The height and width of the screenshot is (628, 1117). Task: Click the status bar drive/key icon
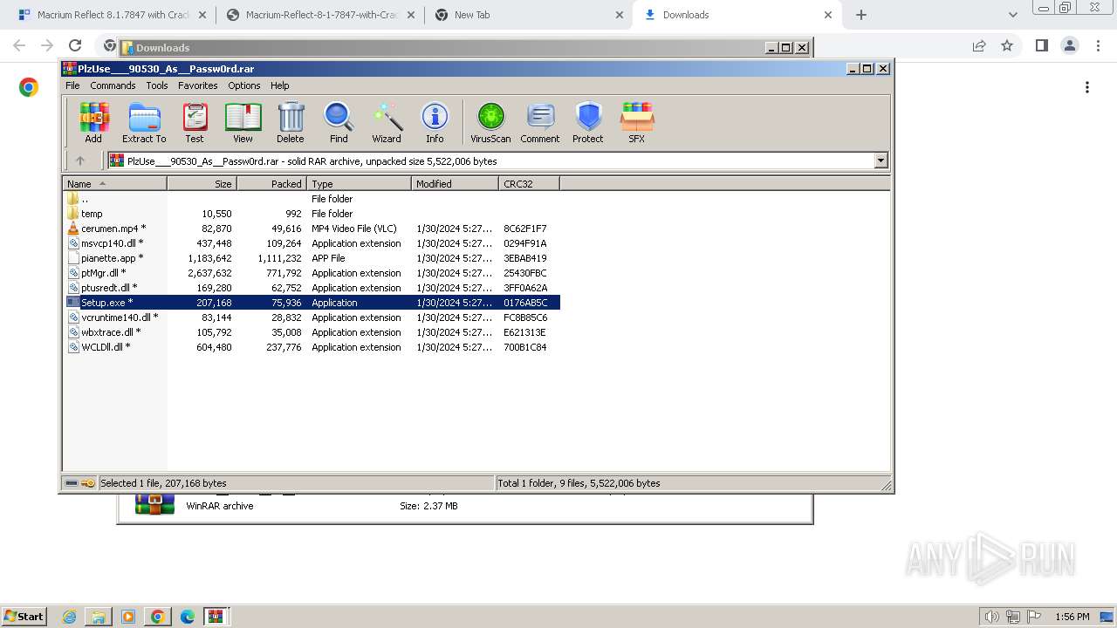tap(80, 482)
